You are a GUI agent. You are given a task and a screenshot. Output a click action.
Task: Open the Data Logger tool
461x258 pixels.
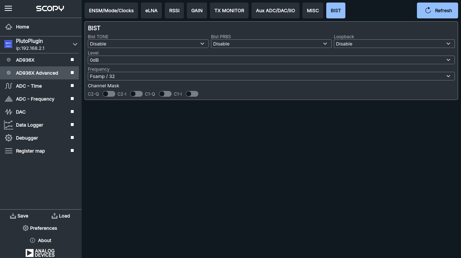[39, 125]
